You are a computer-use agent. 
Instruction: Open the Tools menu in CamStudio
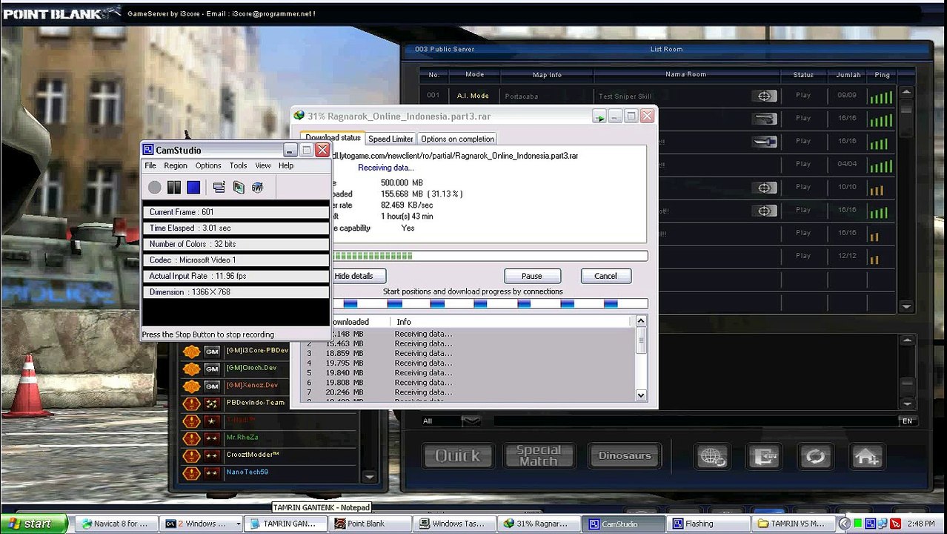[238, 165]
